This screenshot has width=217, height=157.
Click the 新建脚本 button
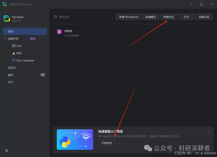point(151,17)
